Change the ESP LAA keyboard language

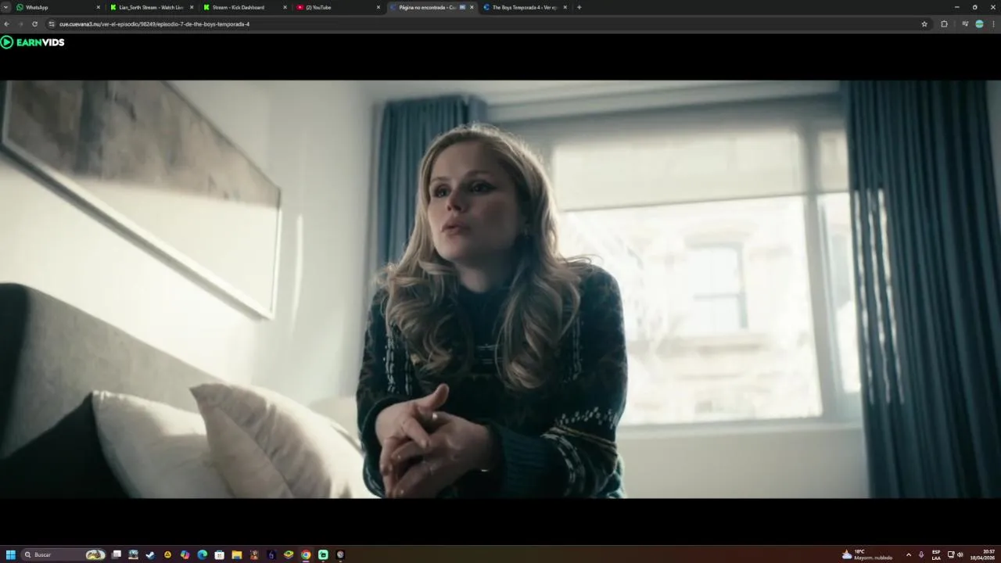coord(936,554)
